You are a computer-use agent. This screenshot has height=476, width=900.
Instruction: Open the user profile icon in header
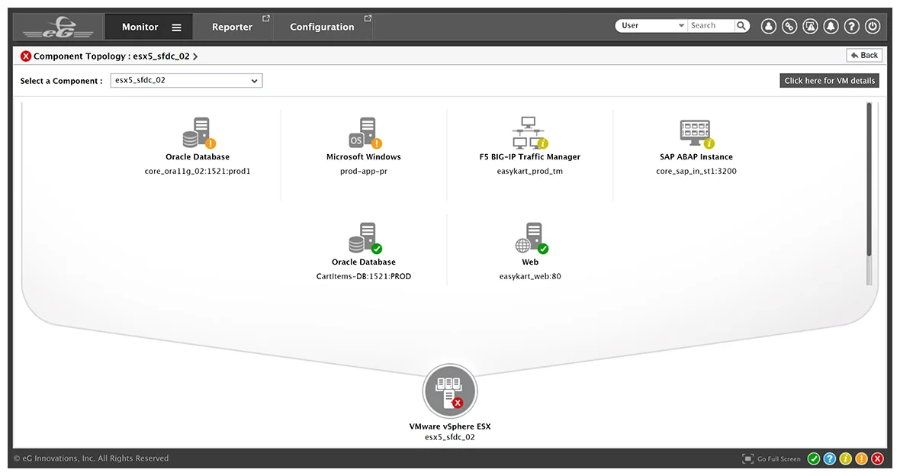[x=769, y=26]
